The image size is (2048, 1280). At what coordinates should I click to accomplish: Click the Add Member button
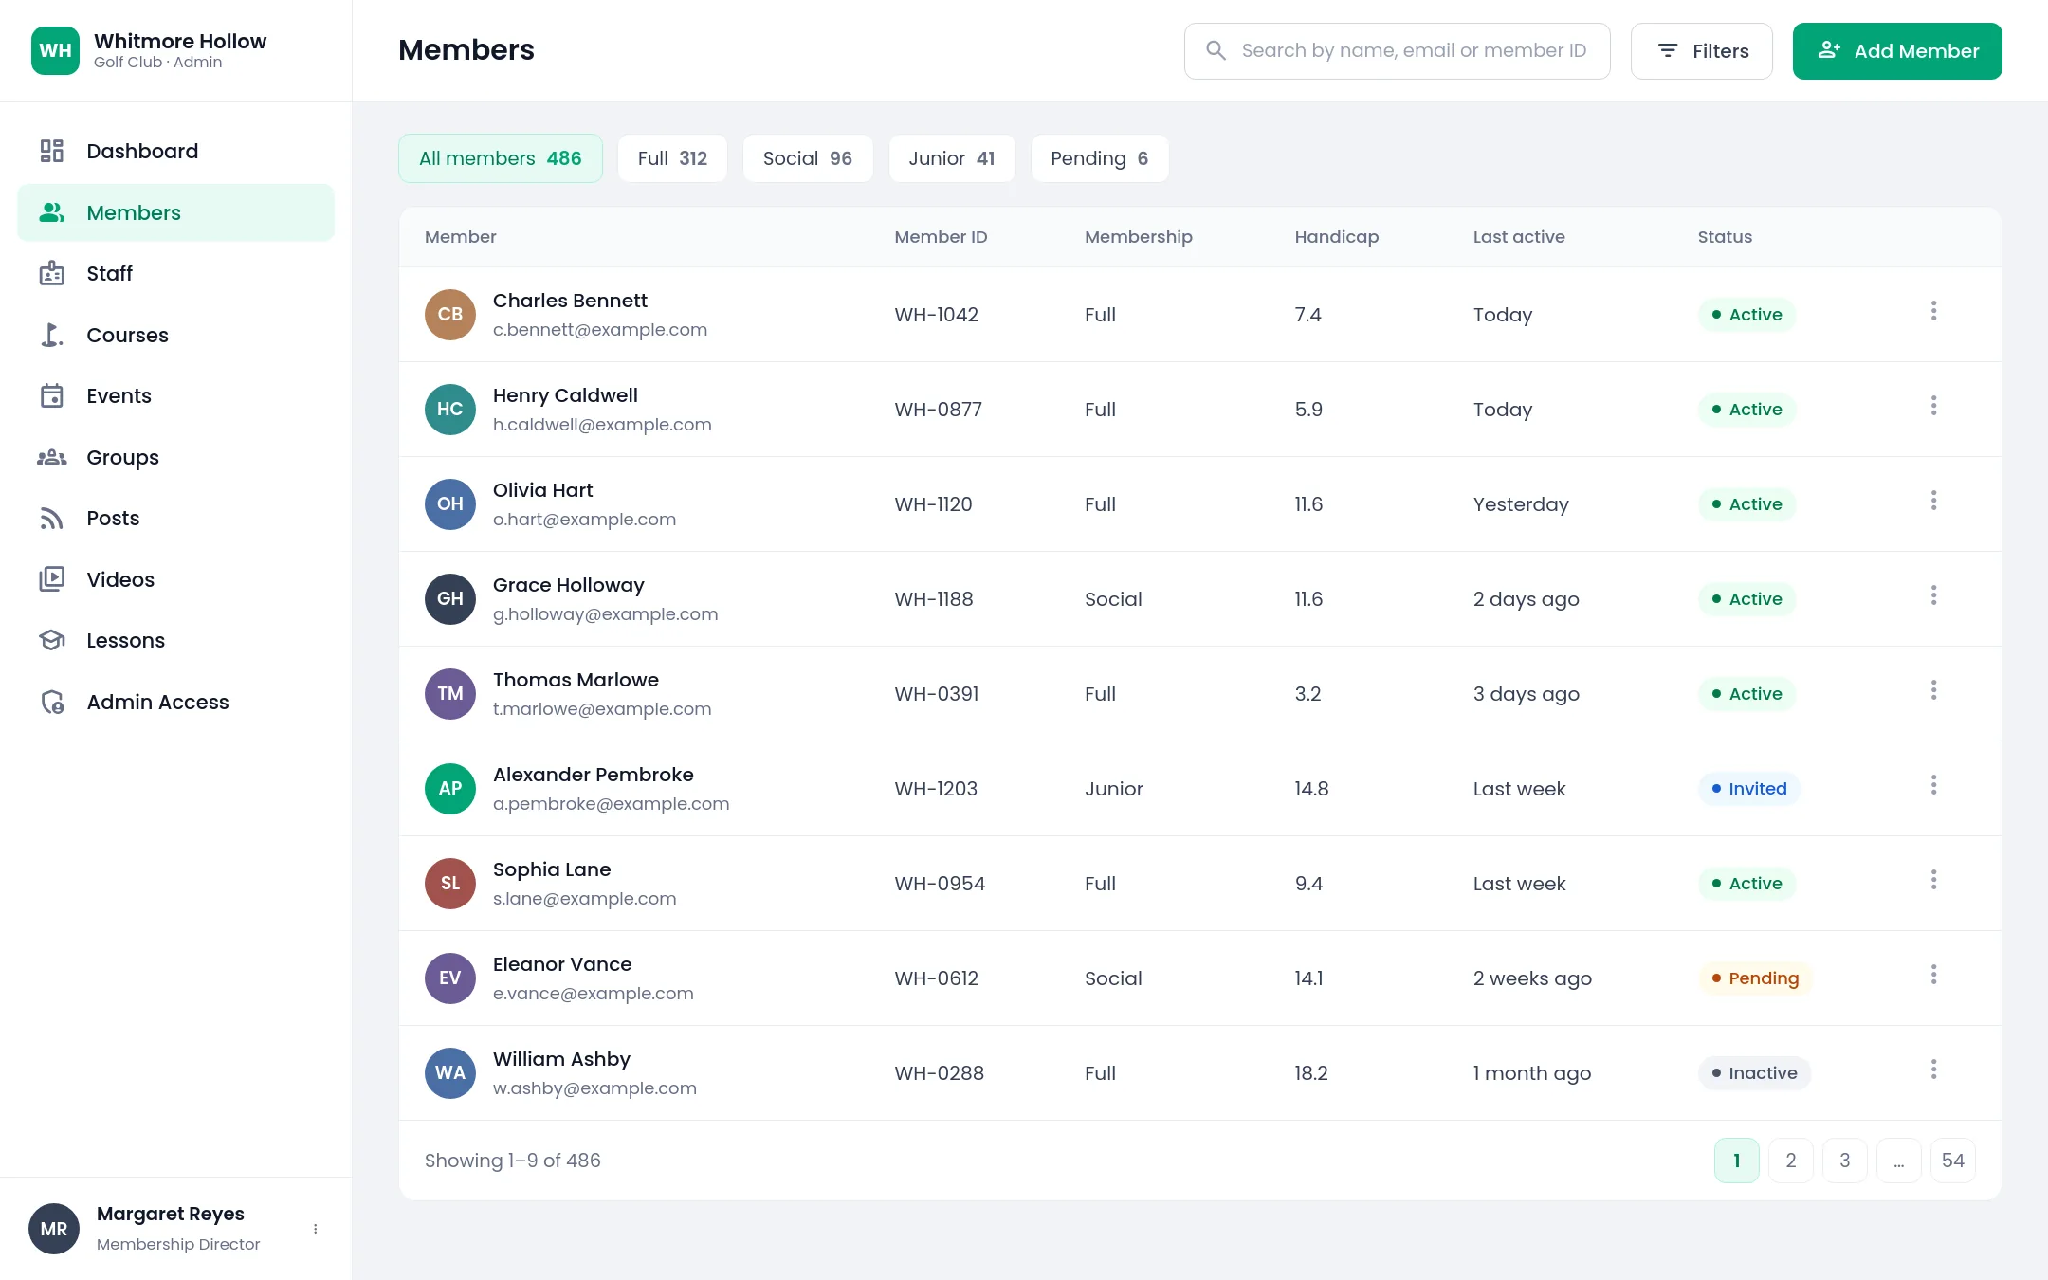pos(1897,51)
